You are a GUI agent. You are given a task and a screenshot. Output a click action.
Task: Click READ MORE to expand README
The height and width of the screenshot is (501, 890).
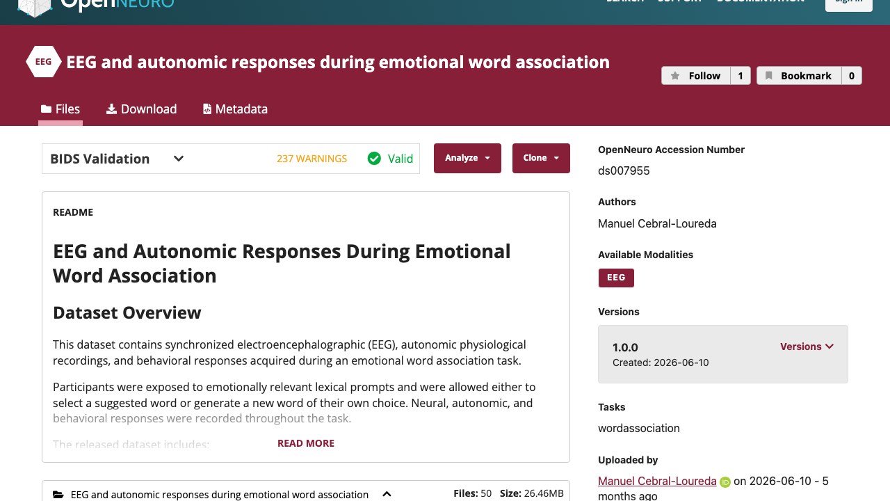[306, 443]
